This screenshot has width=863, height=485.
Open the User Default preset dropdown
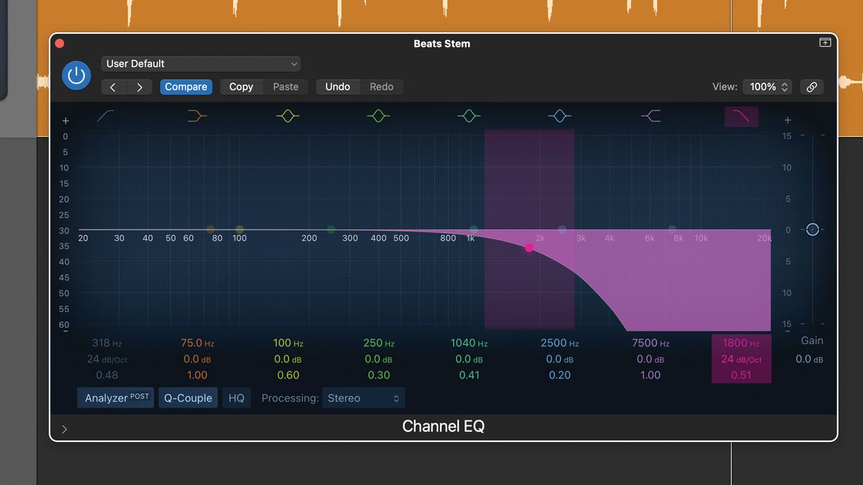pos(201,63)
